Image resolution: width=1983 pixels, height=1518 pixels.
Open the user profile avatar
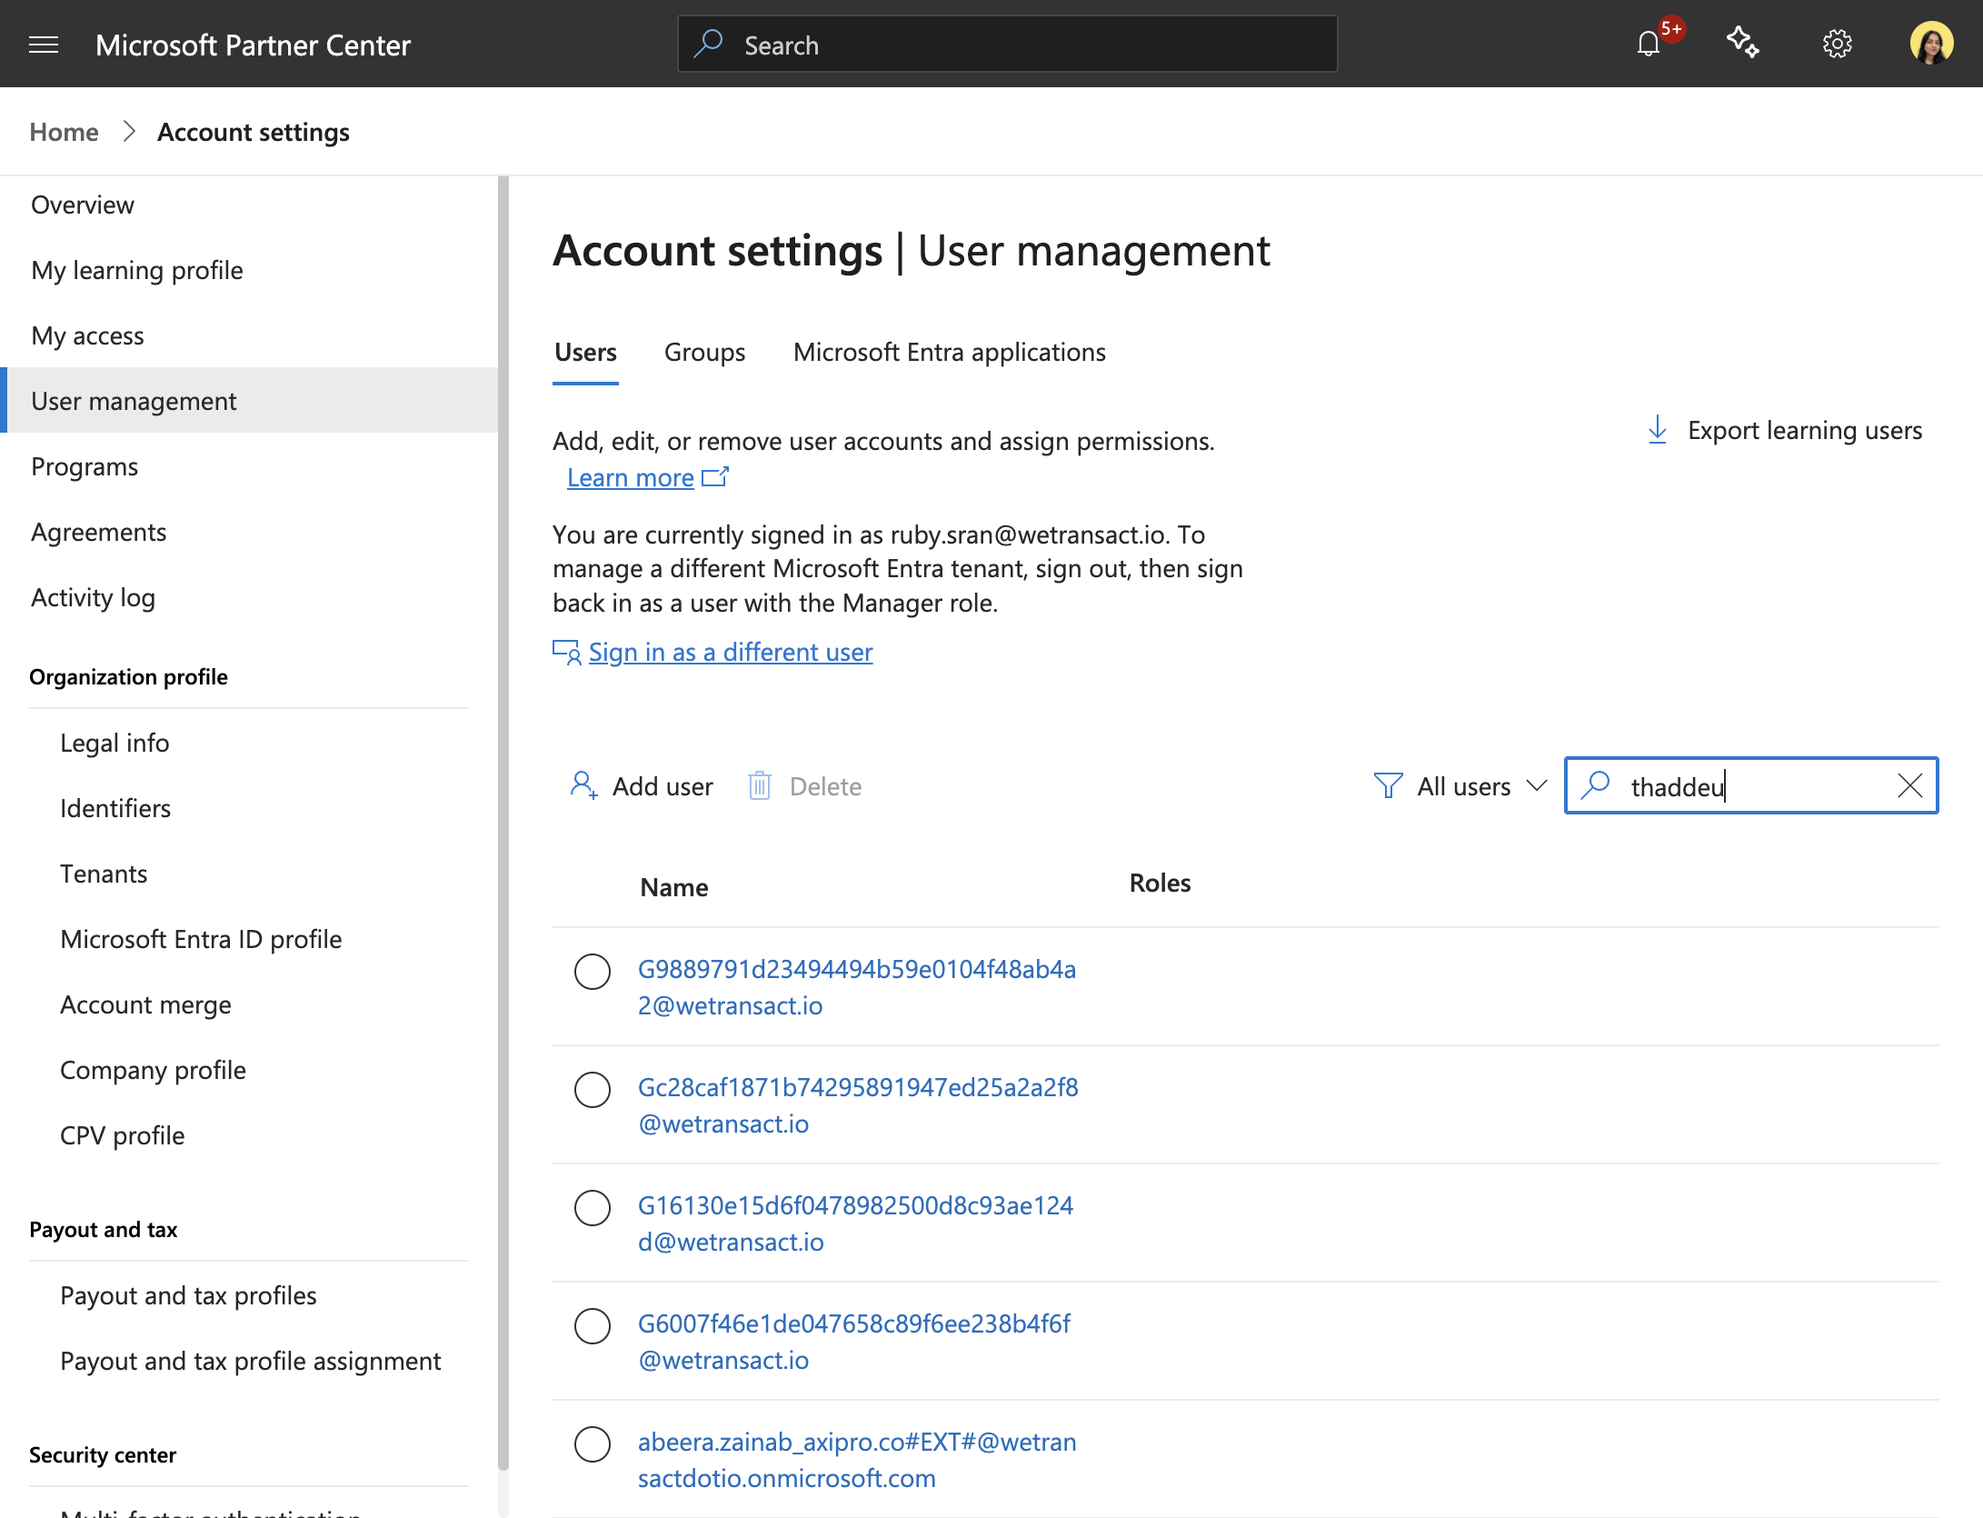pyautogui.click(x=1932, y=44)
